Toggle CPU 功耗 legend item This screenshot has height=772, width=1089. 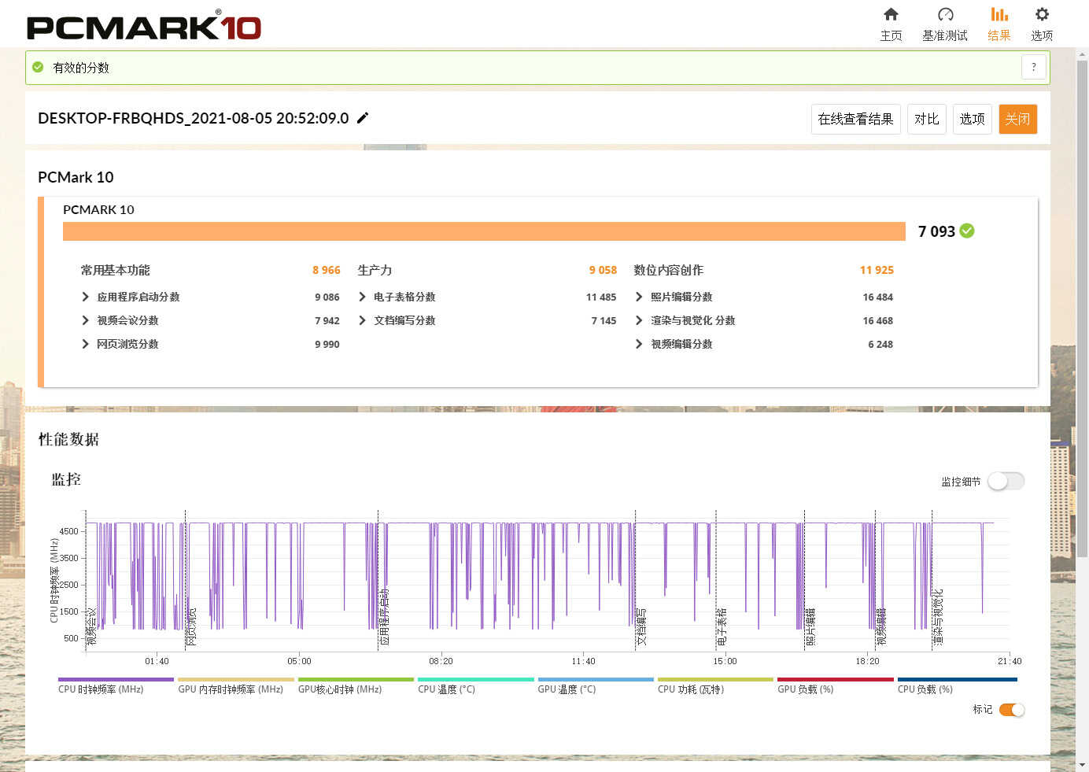[x=715, y=685]
